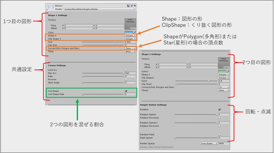Open Corner2 Tri dropdown
The height and width of the screenshot is (153, 274).
pyautogui.click(x=224, y=87)
